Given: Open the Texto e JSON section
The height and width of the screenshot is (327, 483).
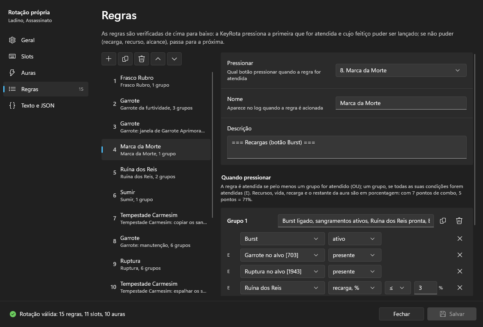Looking at the screenshot, I should tap(46, 105).
